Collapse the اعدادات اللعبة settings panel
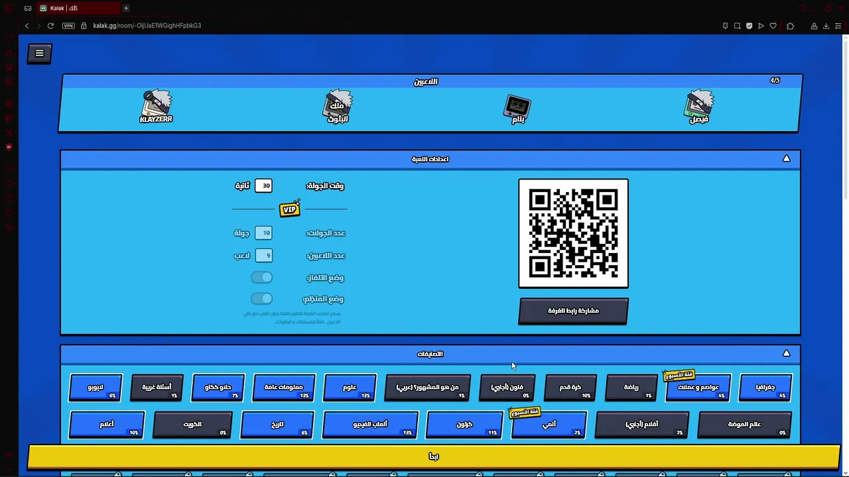 point(786,159)
